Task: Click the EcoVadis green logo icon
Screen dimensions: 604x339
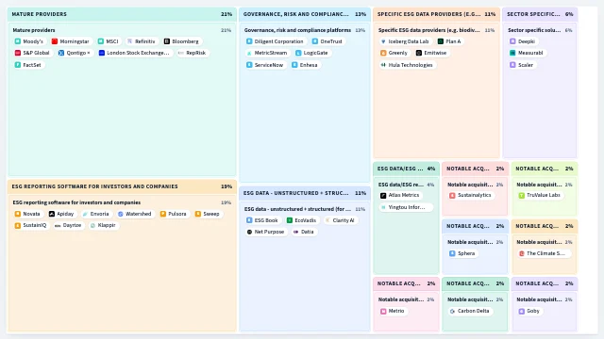Action: (x=290, y=220)
